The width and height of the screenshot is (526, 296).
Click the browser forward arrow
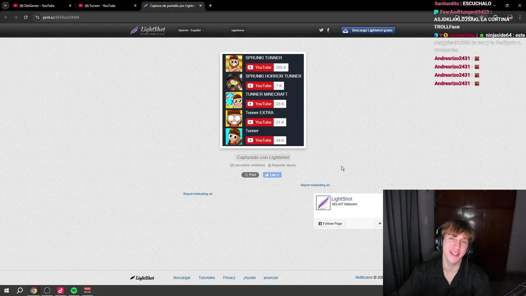point(16,17)
